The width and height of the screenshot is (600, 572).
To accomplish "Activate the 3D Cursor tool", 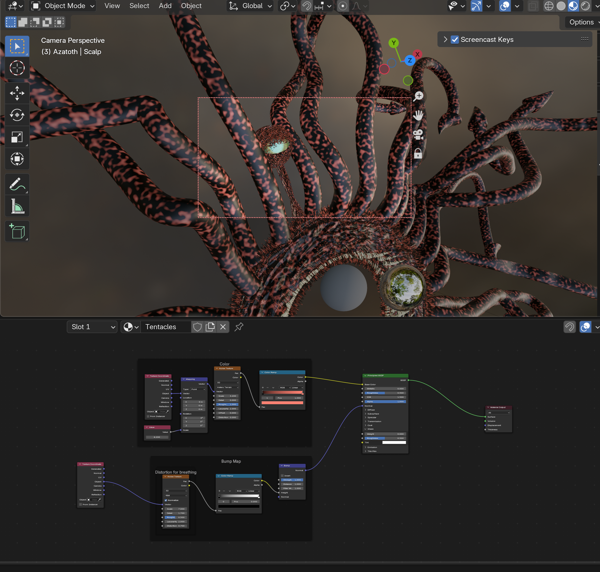I will point(17,68).
